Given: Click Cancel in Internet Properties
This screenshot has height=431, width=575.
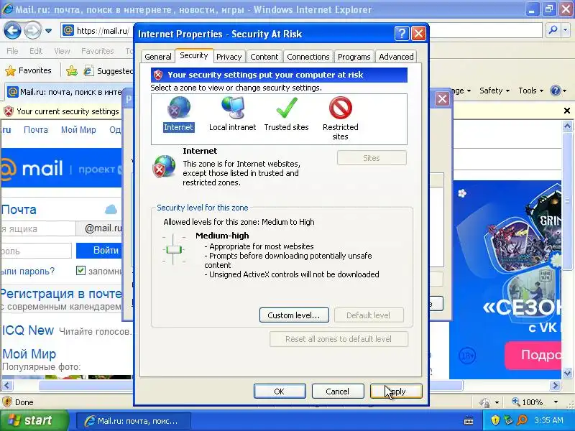Looking at the screenshot, I should [x=337, y=391].
